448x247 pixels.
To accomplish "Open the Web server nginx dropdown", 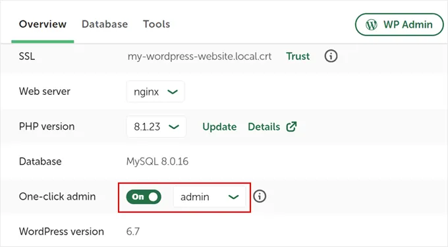I will tap(155, 92).
